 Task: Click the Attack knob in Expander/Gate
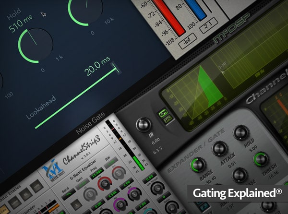[x=219, y=149]
